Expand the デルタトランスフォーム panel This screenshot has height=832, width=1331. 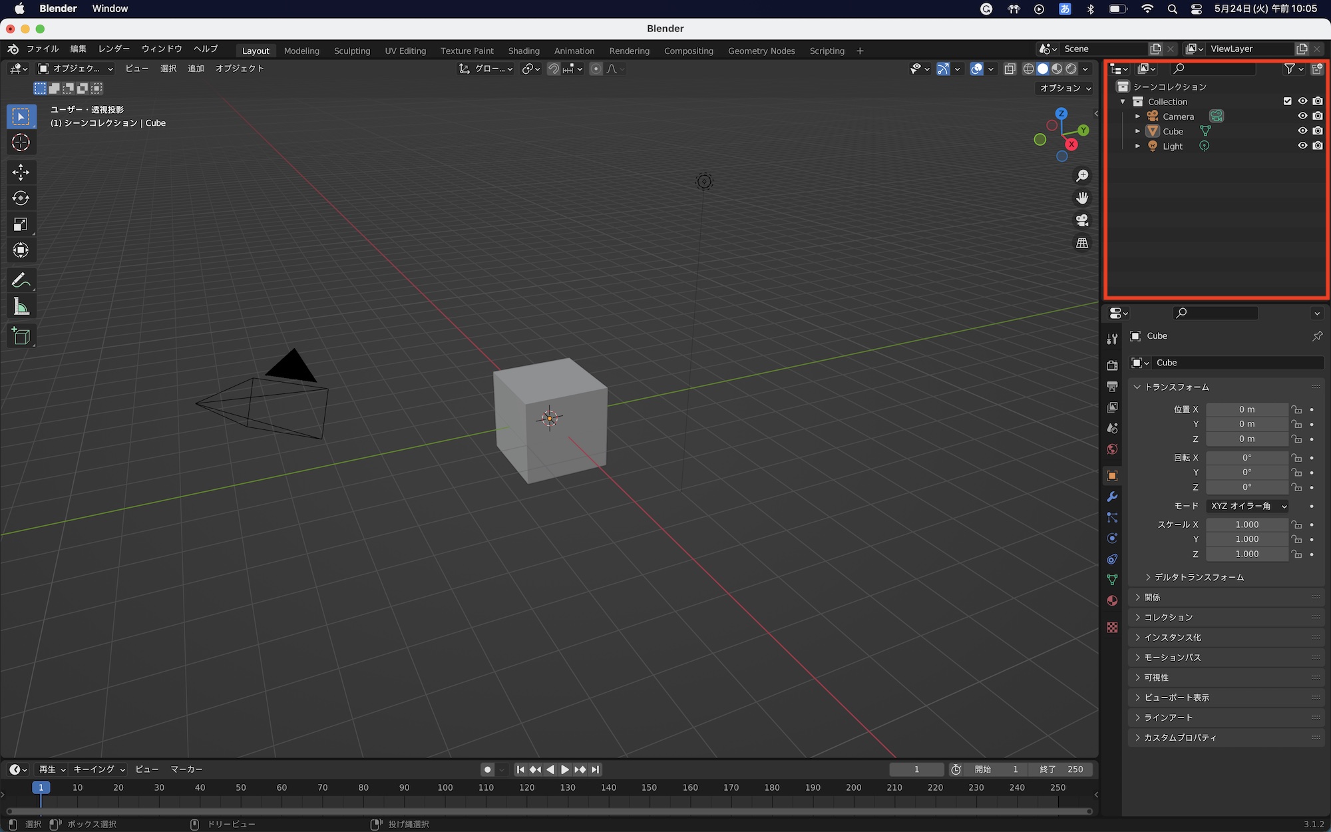pos(1195,576)
